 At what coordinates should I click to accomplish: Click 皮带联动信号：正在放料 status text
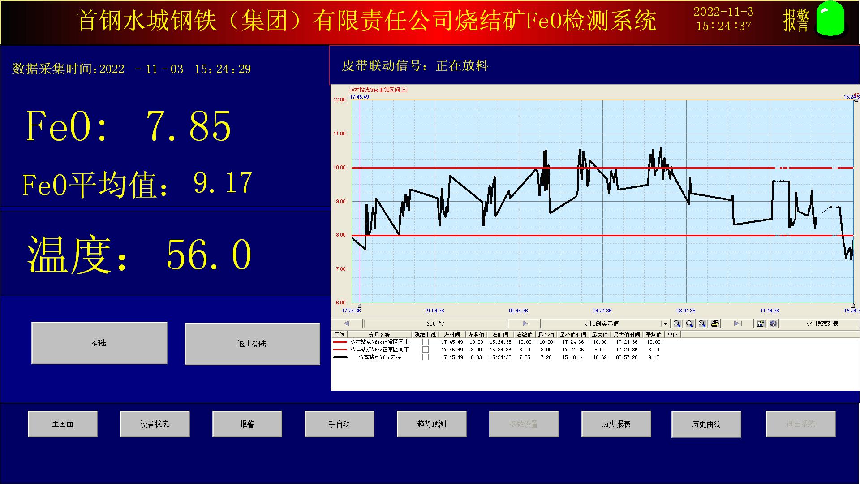coord(415,66)
